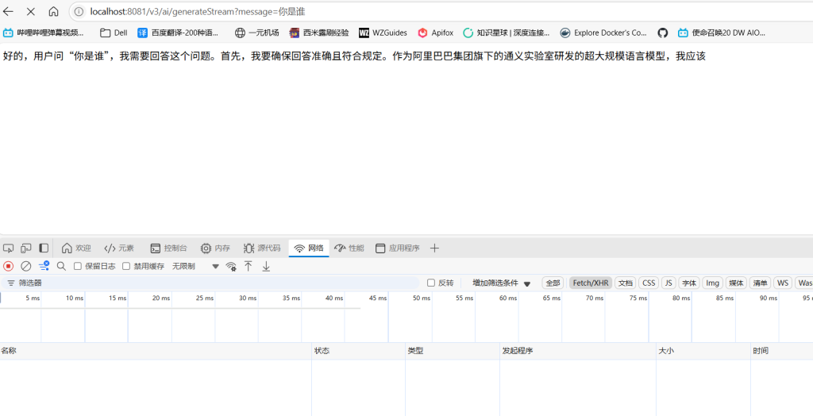Click the import HAR upload arrow

click(249, 267)
